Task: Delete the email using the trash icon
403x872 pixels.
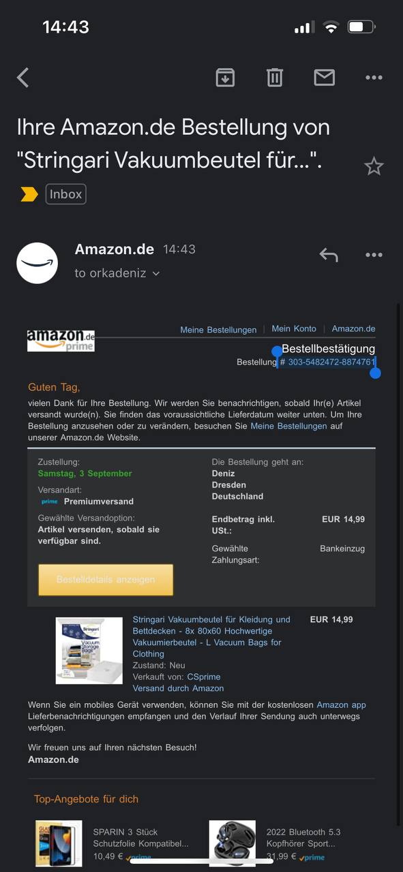Action: pos(275,78)
